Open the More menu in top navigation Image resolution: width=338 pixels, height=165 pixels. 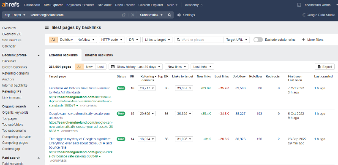pos(172,5)
